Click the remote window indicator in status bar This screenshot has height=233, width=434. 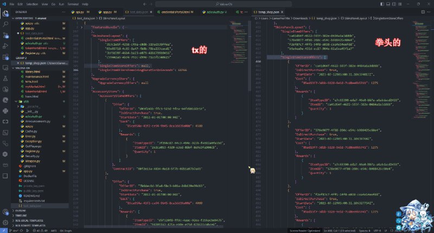(4, 230)
